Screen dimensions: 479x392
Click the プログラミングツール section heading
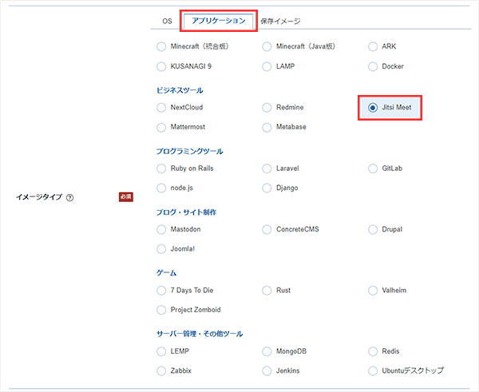(x=190, y=151)
